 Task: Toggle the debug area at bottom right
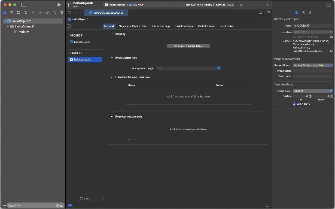(x=268, y=205)
